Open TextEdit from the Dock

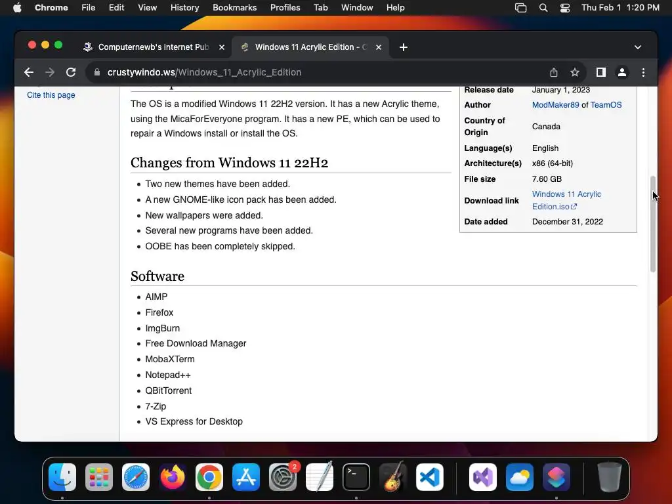[320, 477]
